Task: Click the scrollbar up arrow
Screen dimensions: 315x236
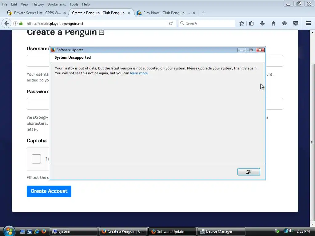Action: click(x=312, y=32)
